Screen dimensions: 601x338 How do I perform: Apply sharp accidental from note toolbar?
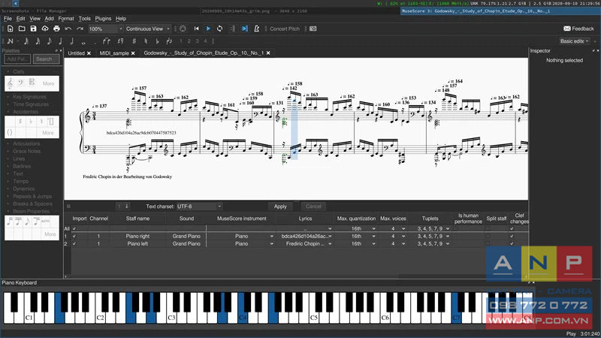pos(134,41)
